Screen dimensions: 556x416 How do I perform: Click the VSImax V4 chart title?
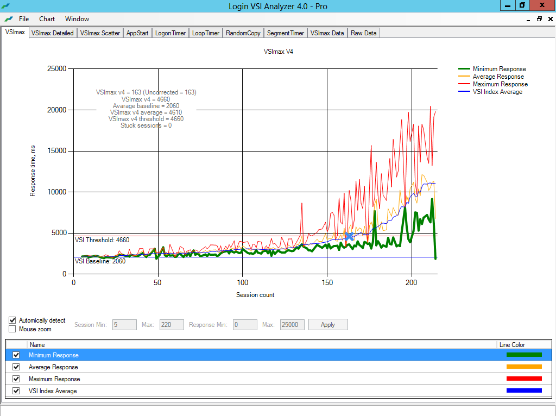tap(279, 52)
